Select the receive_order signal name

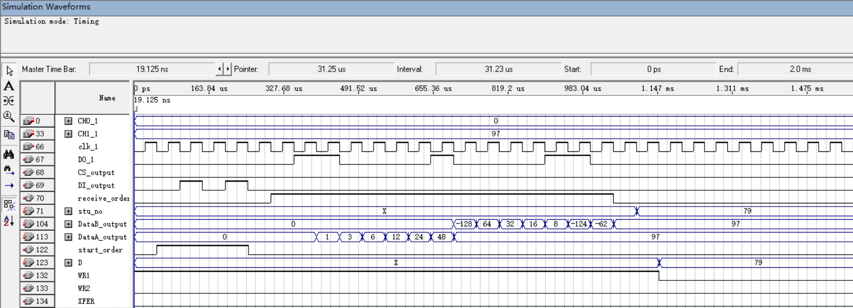coord(103,198)
